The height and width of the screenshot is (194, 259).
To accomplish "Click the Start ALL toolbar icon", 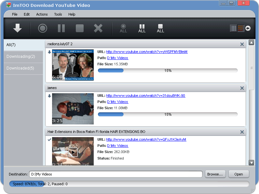I will tap(123, 28).
